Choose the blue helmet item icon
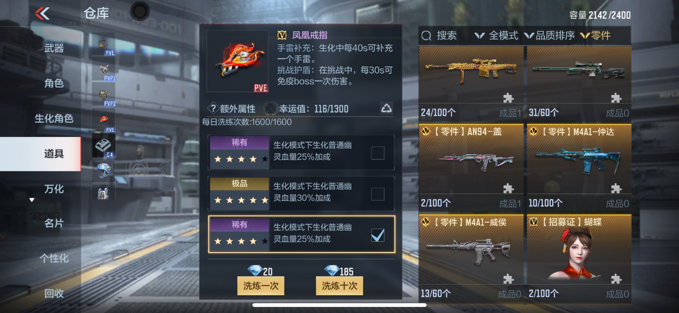679x313 pixels. [104, 170]
